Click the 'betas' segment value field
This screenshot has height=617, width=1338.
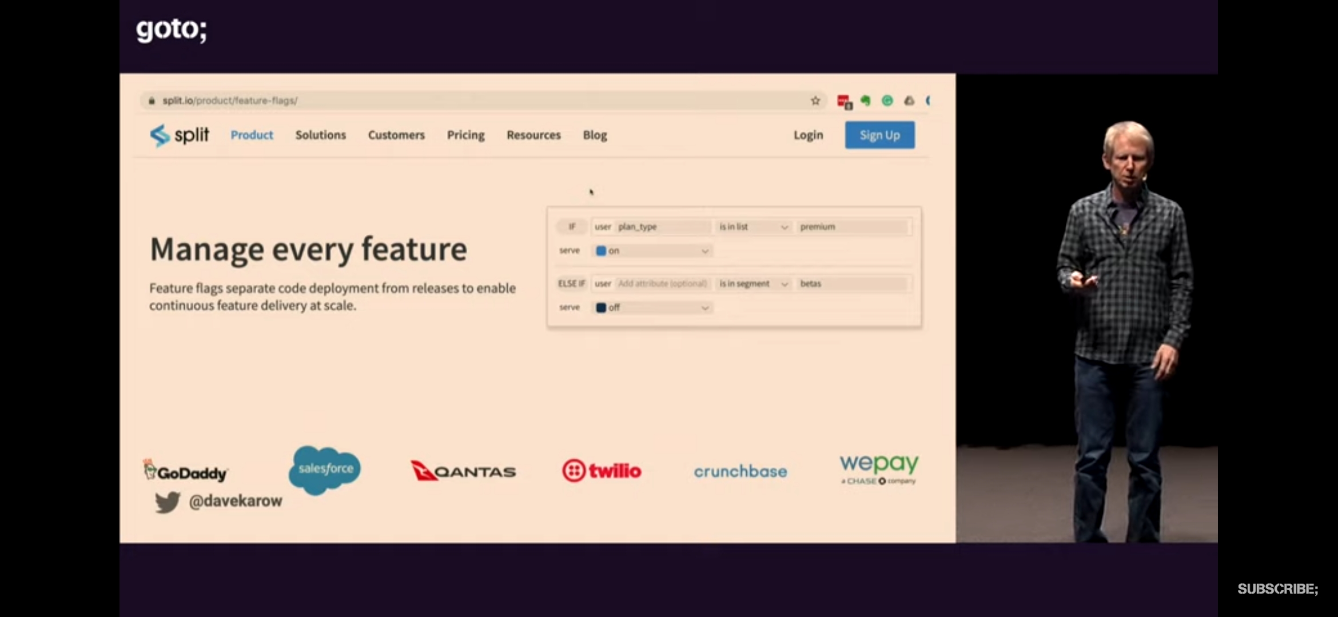click(853, 284)
